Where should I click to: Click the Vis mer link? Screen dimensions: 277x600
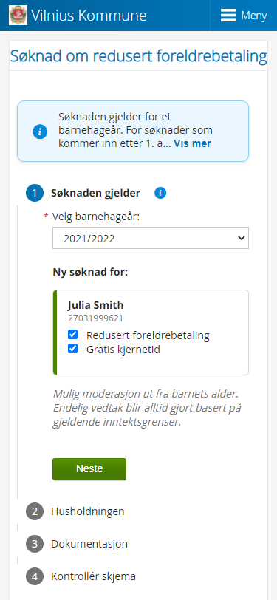coord(193,143)
